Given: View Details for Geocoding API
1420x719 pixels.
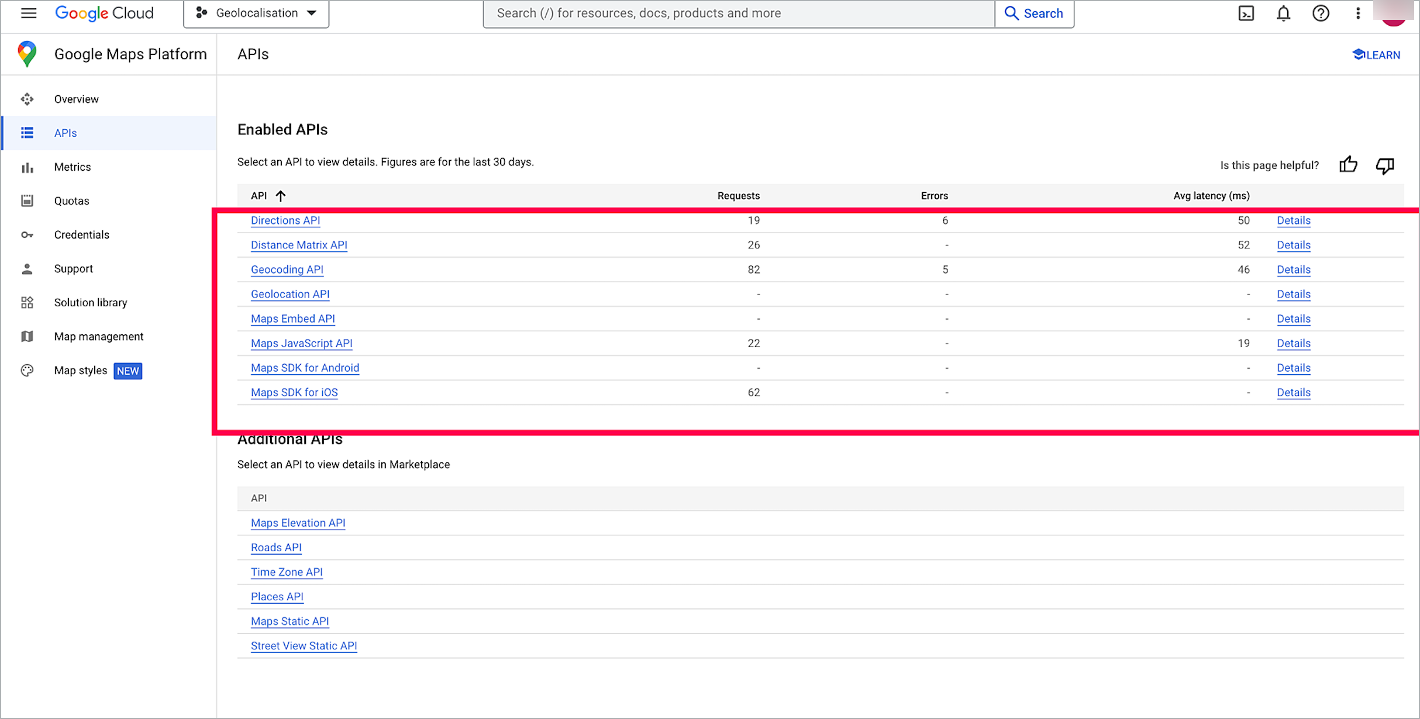Looking at the screenshot, I should (1294, 269).
